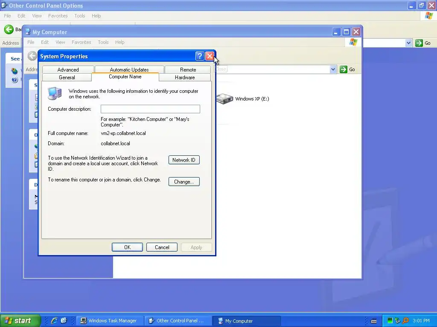Click the Change... button

pyautogui.click(x=184, y=181)
